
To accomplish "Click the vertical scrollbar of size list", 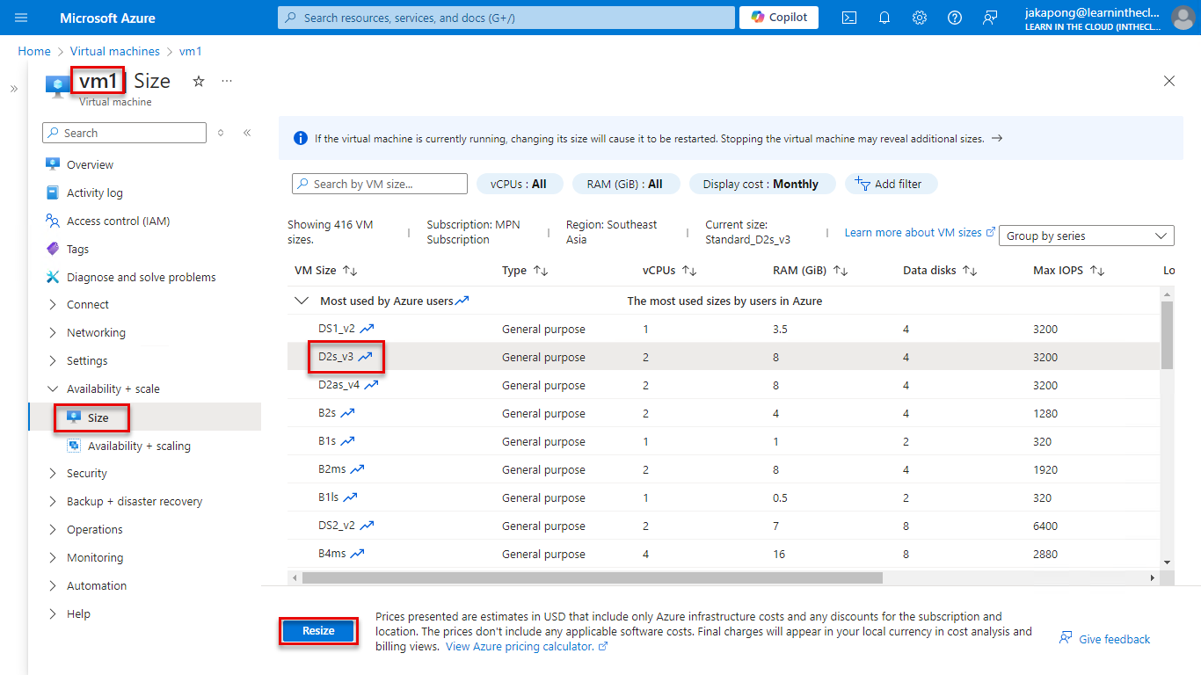I will click(1167, 334).
